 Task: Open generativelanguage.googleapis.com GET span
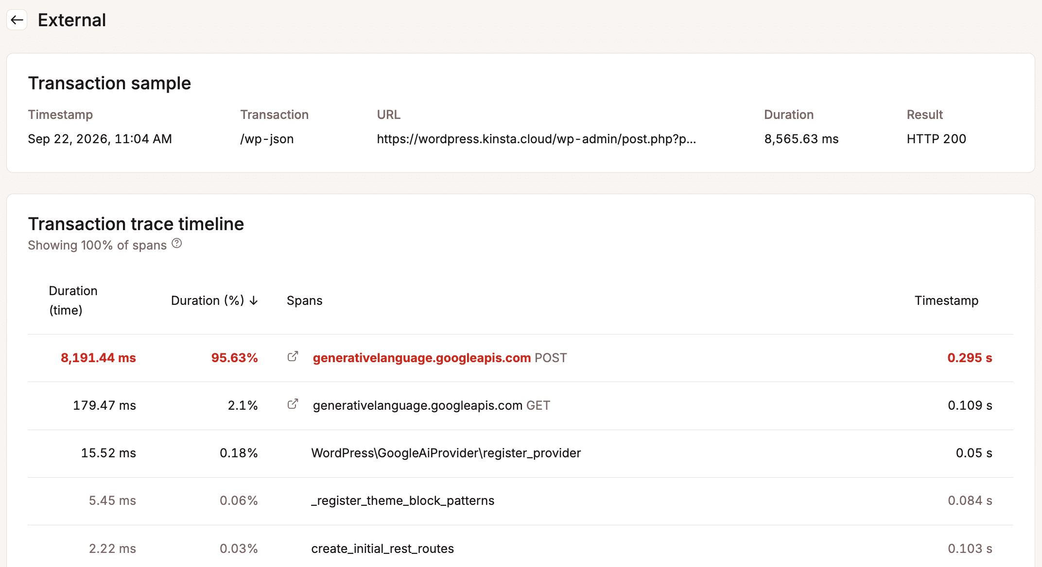pyautogui.click(x=432, y=405)
